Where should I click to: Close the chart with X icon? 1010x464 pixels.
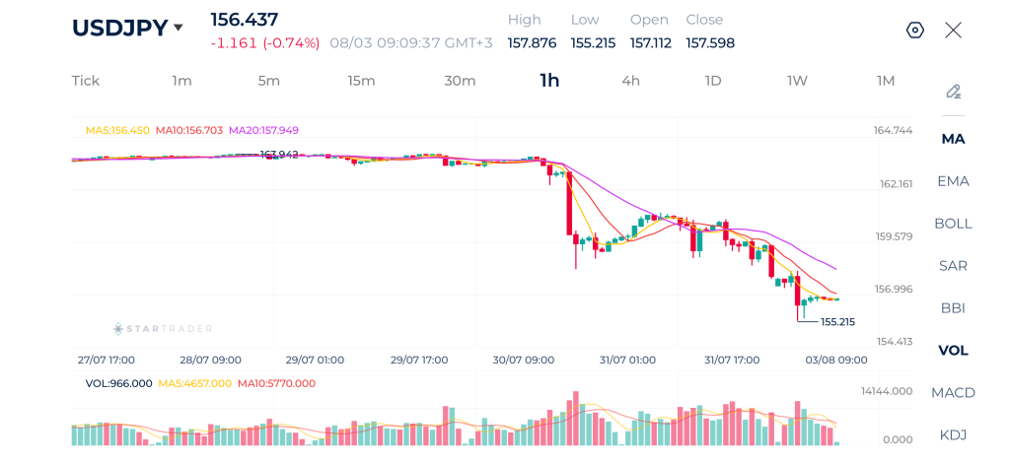tap(954, 31)
